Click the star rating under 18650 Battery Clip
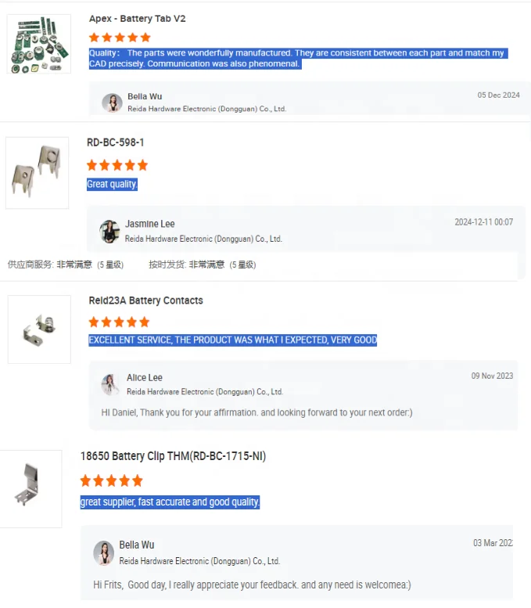The height and width of the screenshot is (608, 531). coord(112,480)
